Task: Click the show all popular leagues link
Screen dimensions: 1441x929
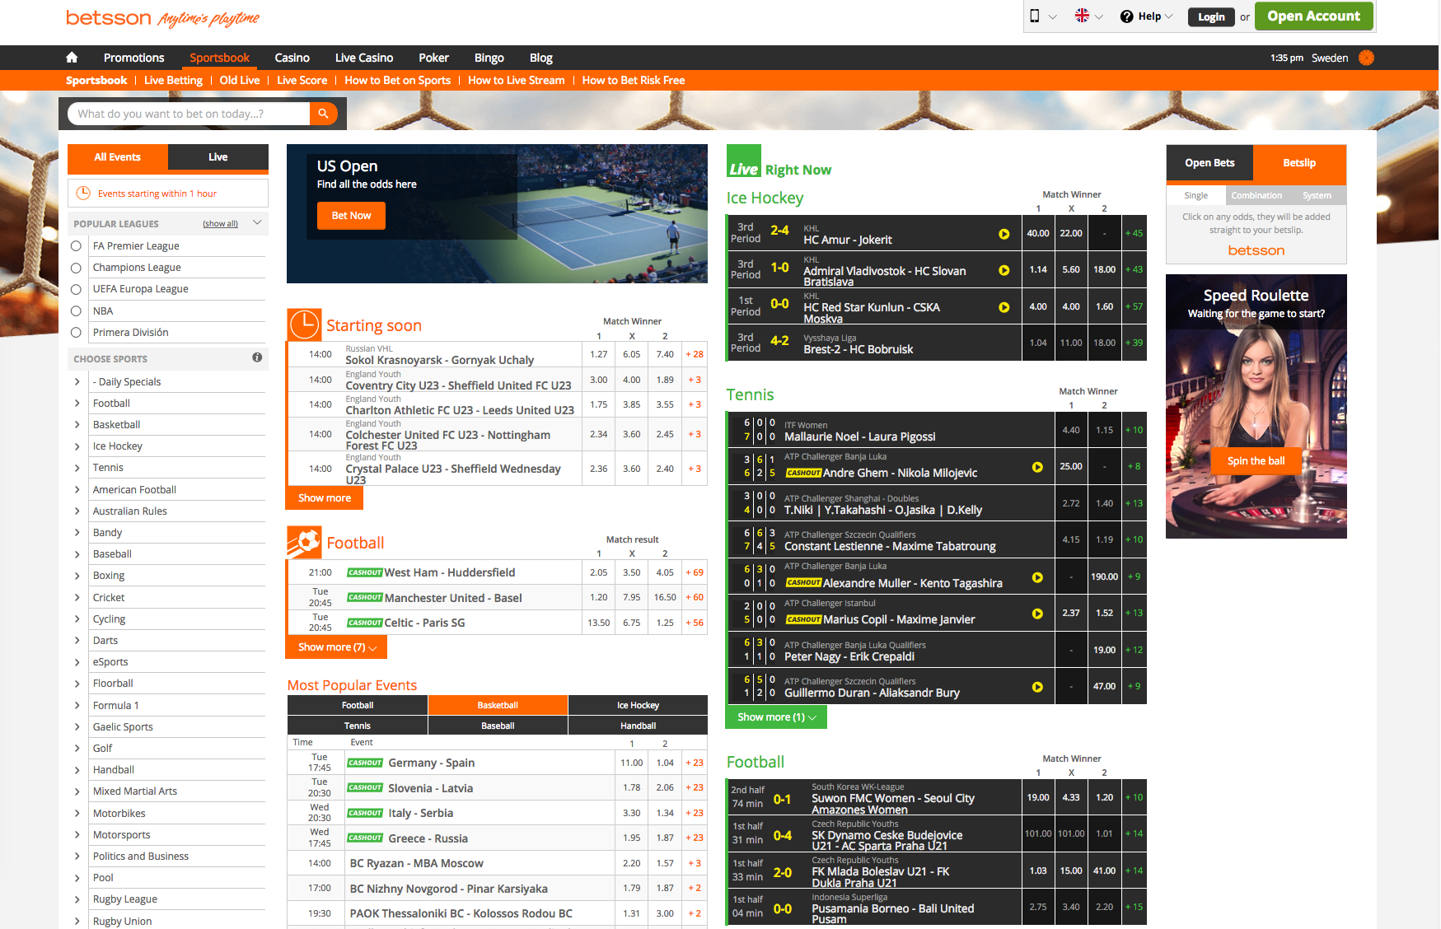Action: (x=220, y=224)
